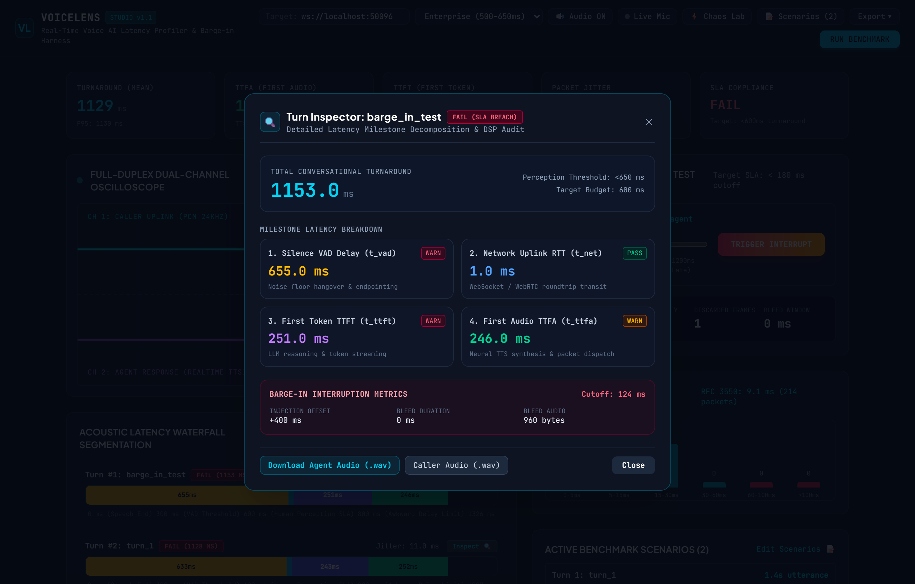This screenshot has height=584, width=915.
Task: Download Agent Audio (.wav)
Action: click(329, 465)
